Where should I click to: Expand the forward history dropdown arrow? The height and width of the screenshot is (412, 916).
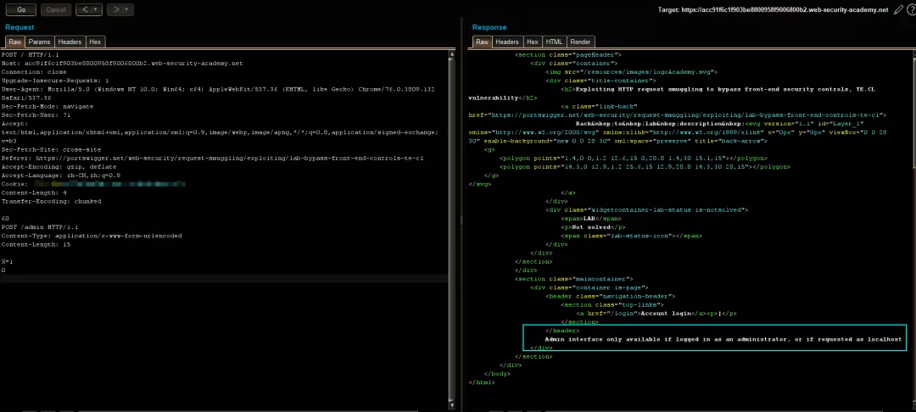128,10
